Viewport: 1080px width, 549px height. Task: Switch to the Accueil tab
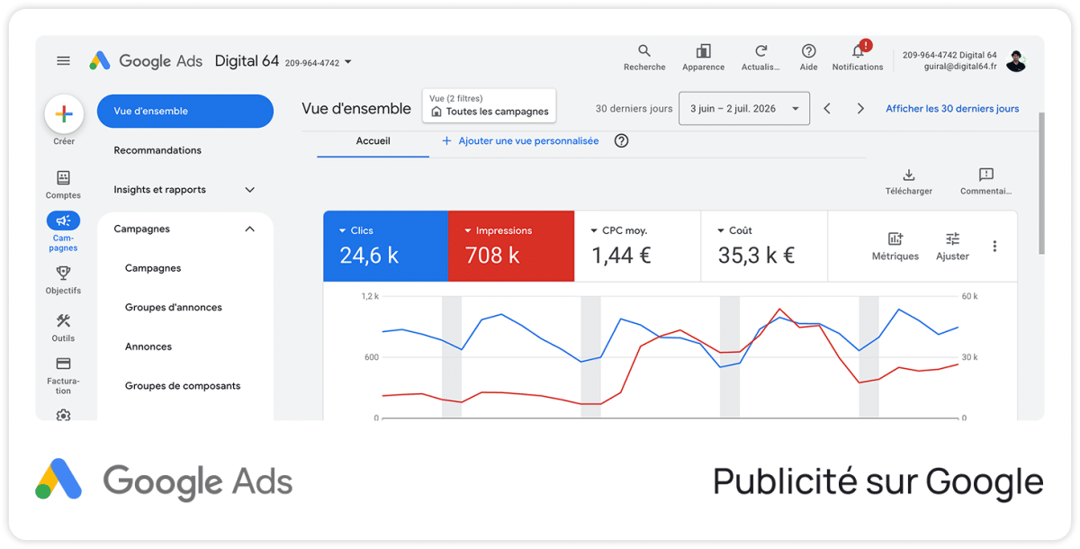pyautogui.click(x=373, y=141)
